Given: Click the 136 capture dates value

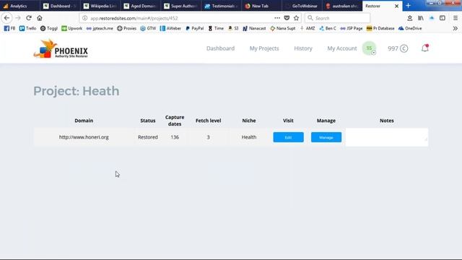Looking at the screenshot, I should [175, 137].
